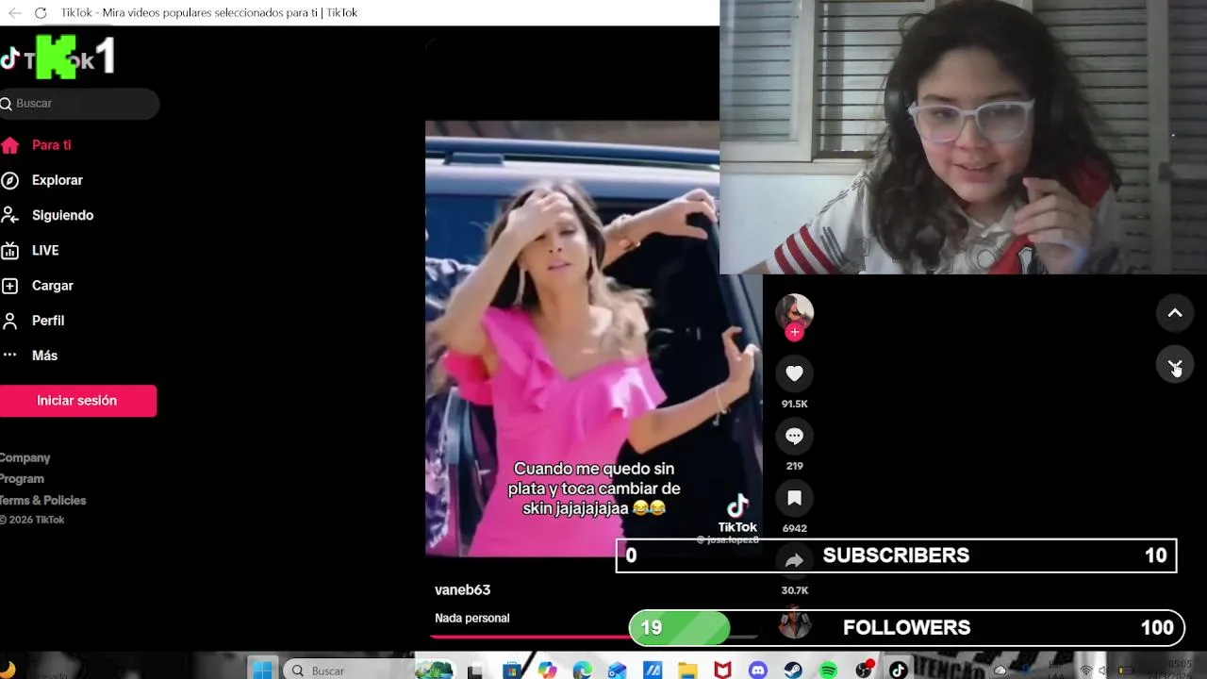
Task: Open File Explorer from taskbar
Action: [687, 671]
